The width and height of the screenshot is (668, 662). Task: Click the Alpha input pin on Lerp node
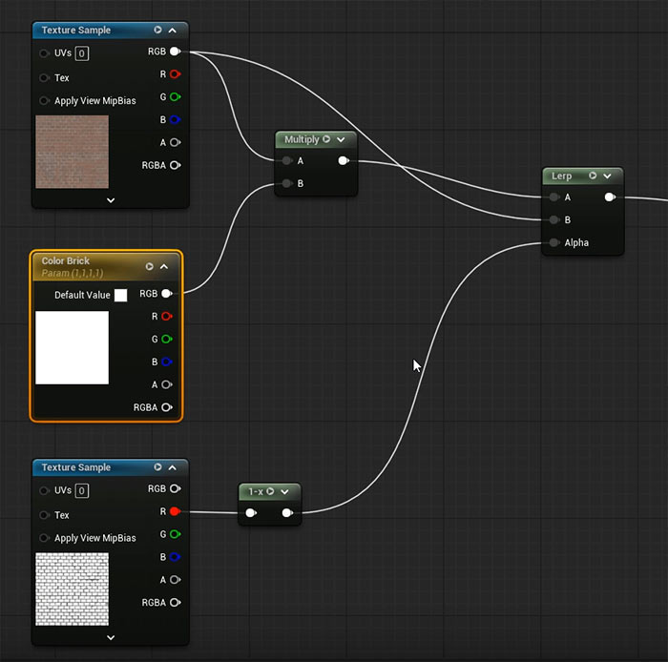[x=553, y=243]
